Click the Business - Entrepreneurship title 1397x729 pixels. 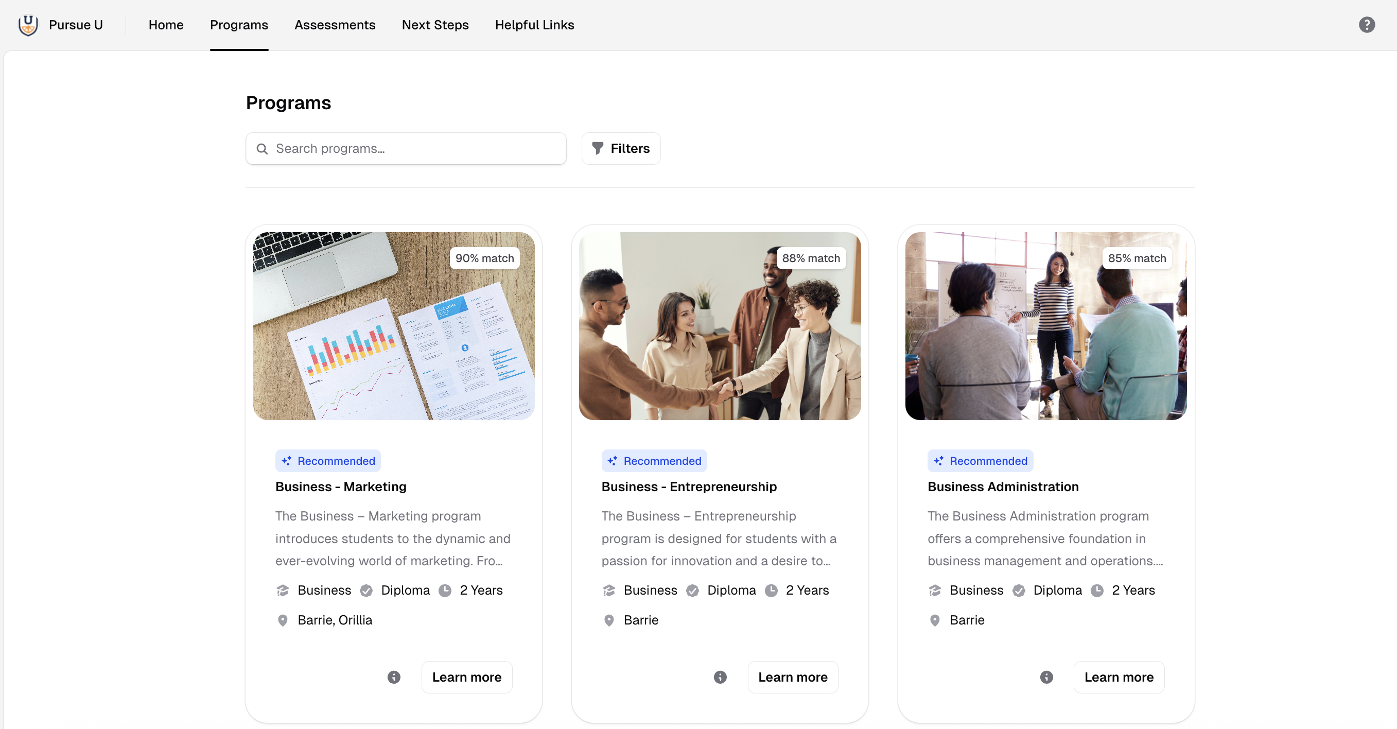[x=689, y=487]
